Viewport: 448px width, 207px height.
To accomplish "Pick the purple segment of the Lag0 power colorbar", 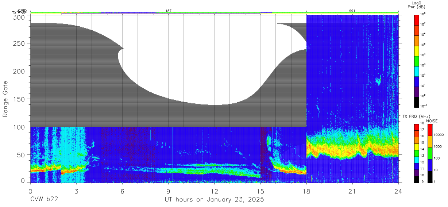I will [x=417, y=92].
